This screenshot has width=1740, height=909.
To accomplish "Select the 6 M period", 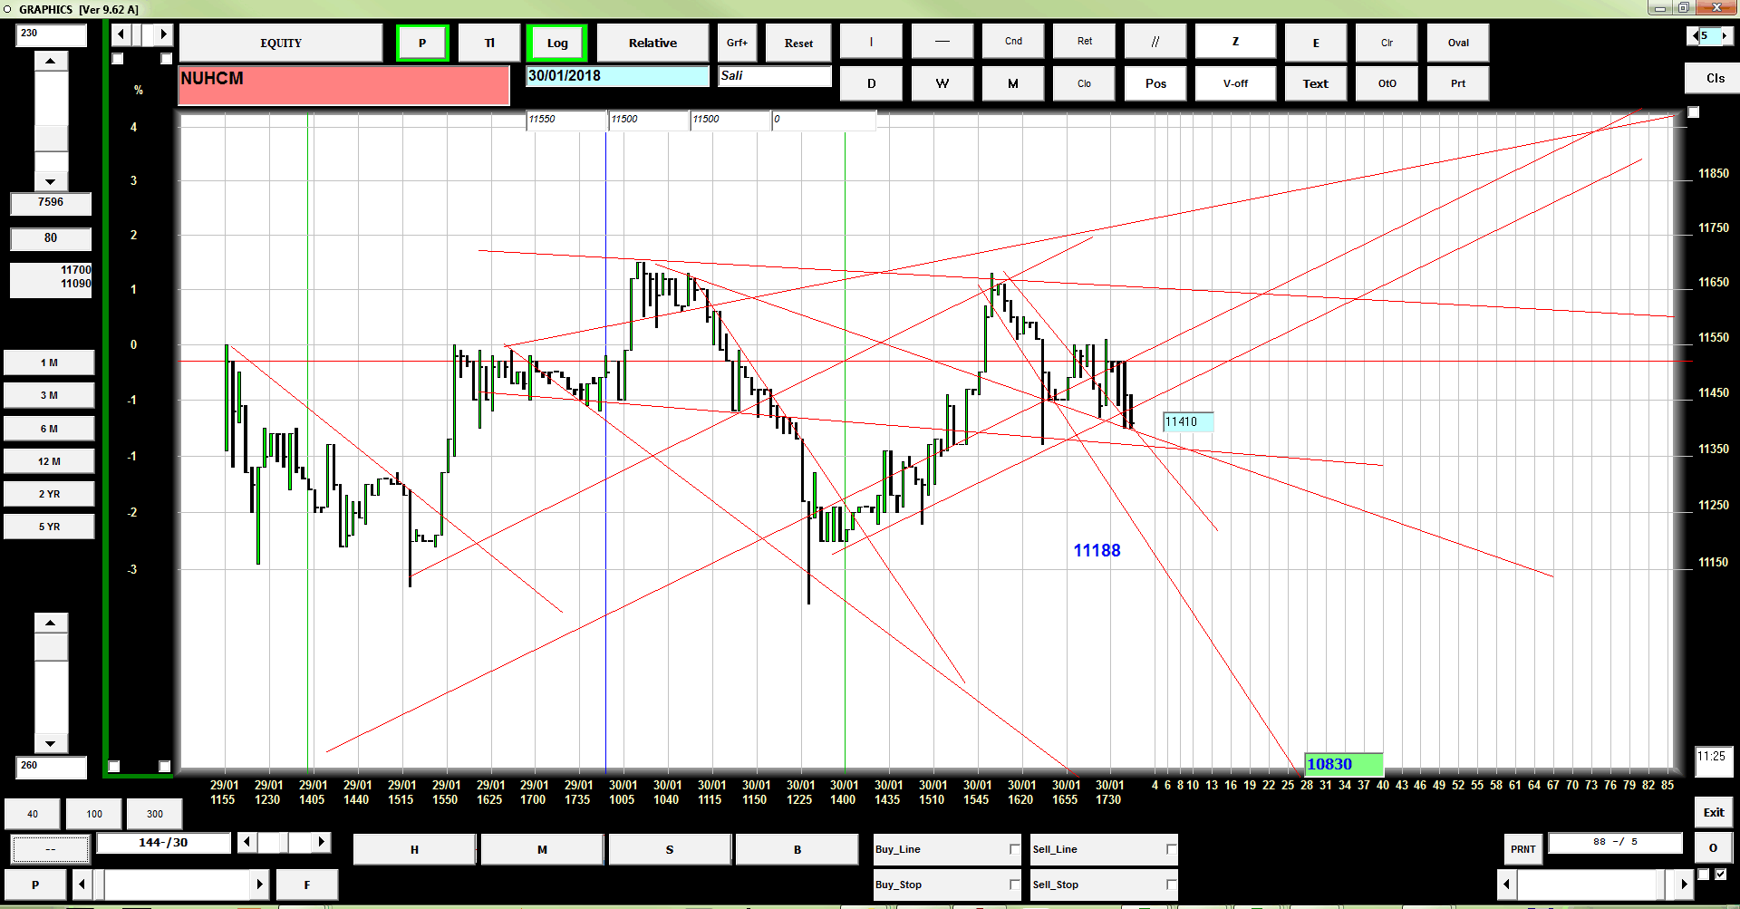I will coord(49,429).
